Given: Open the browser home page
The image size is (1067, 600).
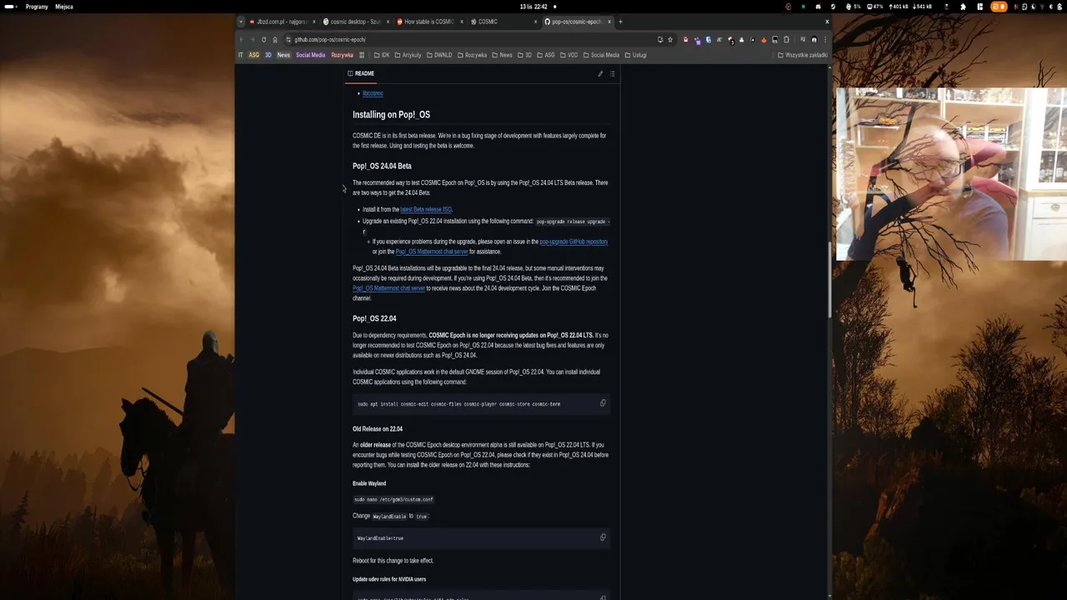Looking at the screenshot, I should 275,39.
